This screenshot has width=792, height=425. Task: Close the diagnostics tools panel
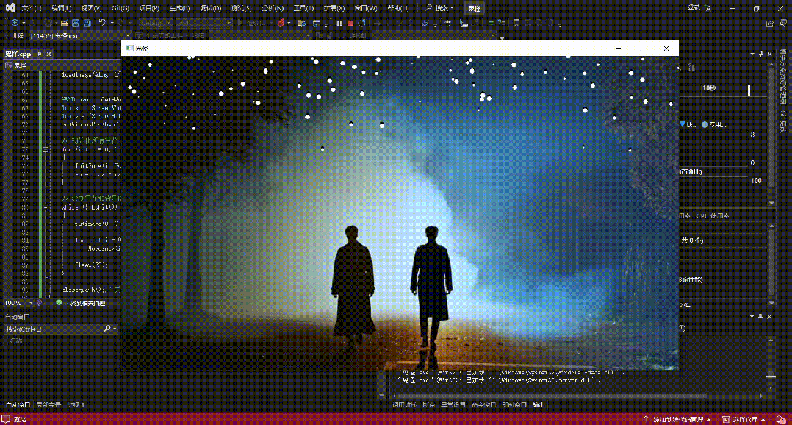(770, 54)
